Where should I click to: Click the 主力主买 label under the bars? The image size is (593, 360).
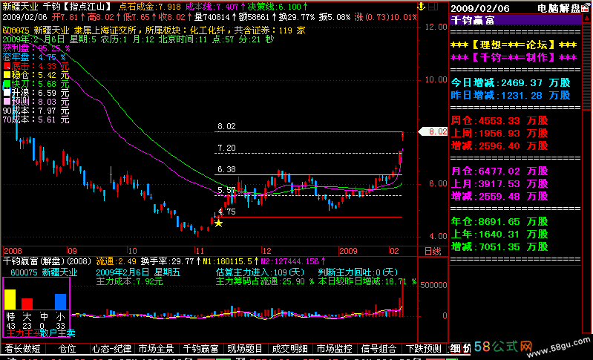click(23, 333)
